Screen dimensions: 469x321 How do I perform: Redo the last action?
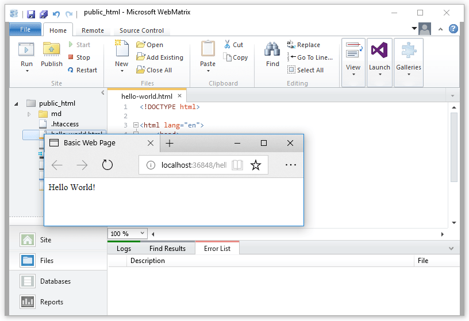69,14
